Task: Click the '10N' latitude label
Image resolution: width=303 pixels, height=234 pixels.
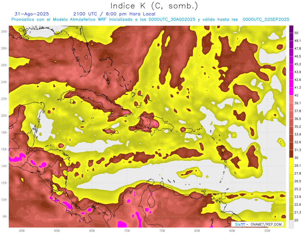Action: pos(4,200)
